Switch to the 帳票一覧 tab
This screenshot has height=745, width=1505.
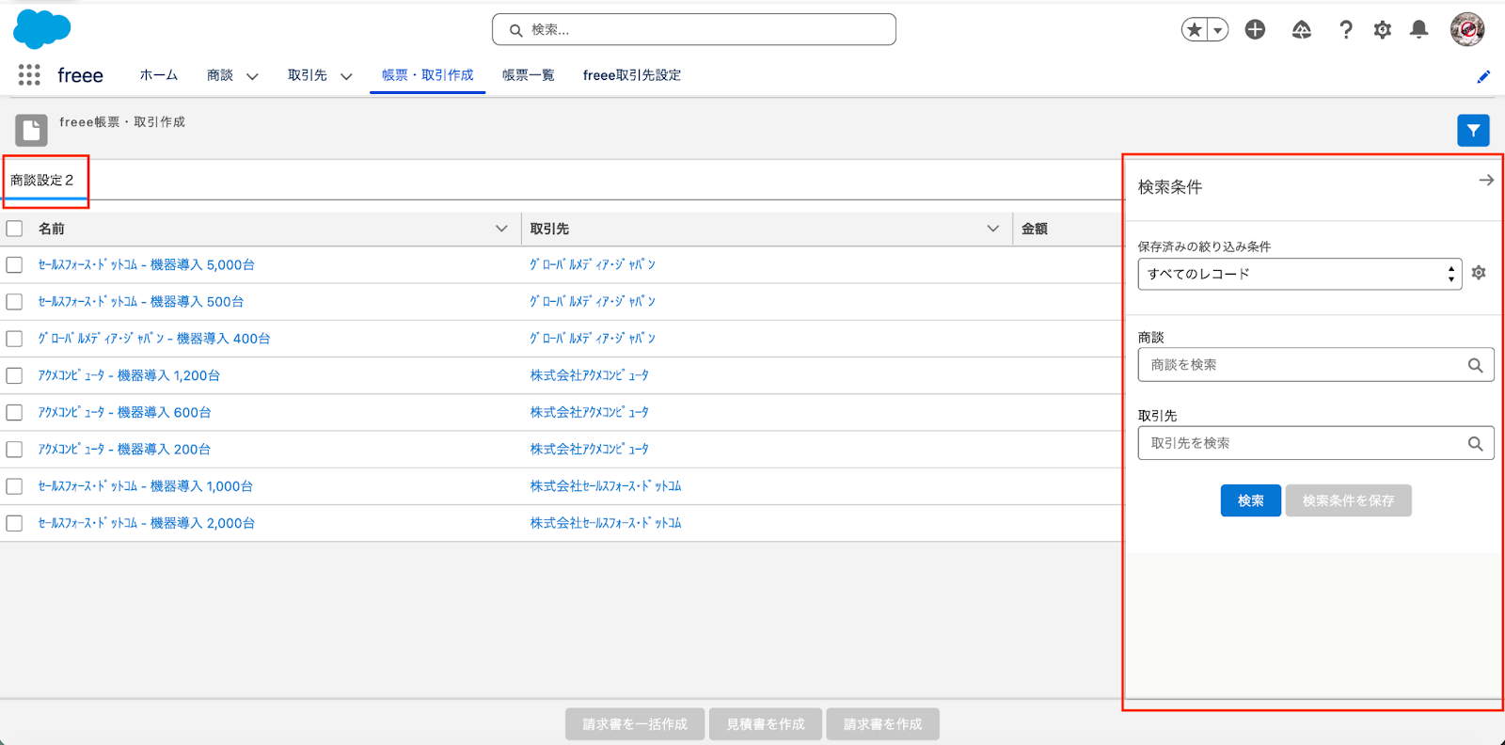[529, 75]
